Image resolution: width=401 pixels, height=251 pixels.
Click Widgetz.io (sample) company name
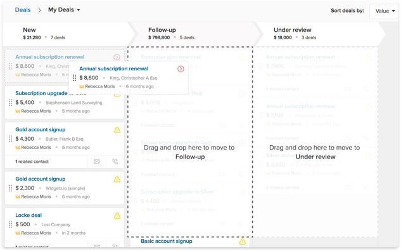[x=65, y=188]
